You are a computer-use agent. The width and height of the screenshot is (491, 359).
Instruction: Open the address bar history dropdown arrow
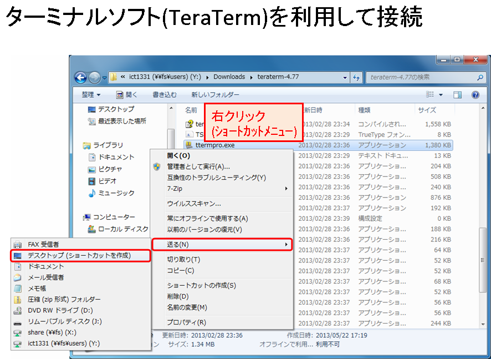pos(345,77)
